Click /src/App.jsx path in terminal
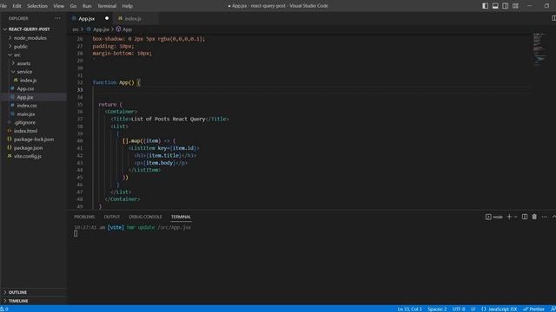This screenshot has height=312, width=556. point(174,227)
